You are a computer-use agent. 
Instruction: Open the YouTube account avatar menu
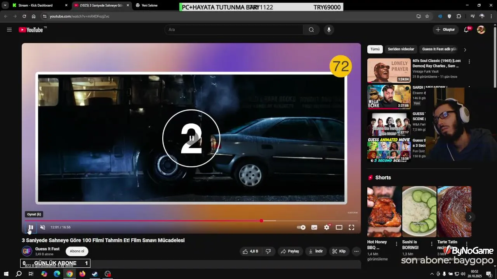point(481,30)
